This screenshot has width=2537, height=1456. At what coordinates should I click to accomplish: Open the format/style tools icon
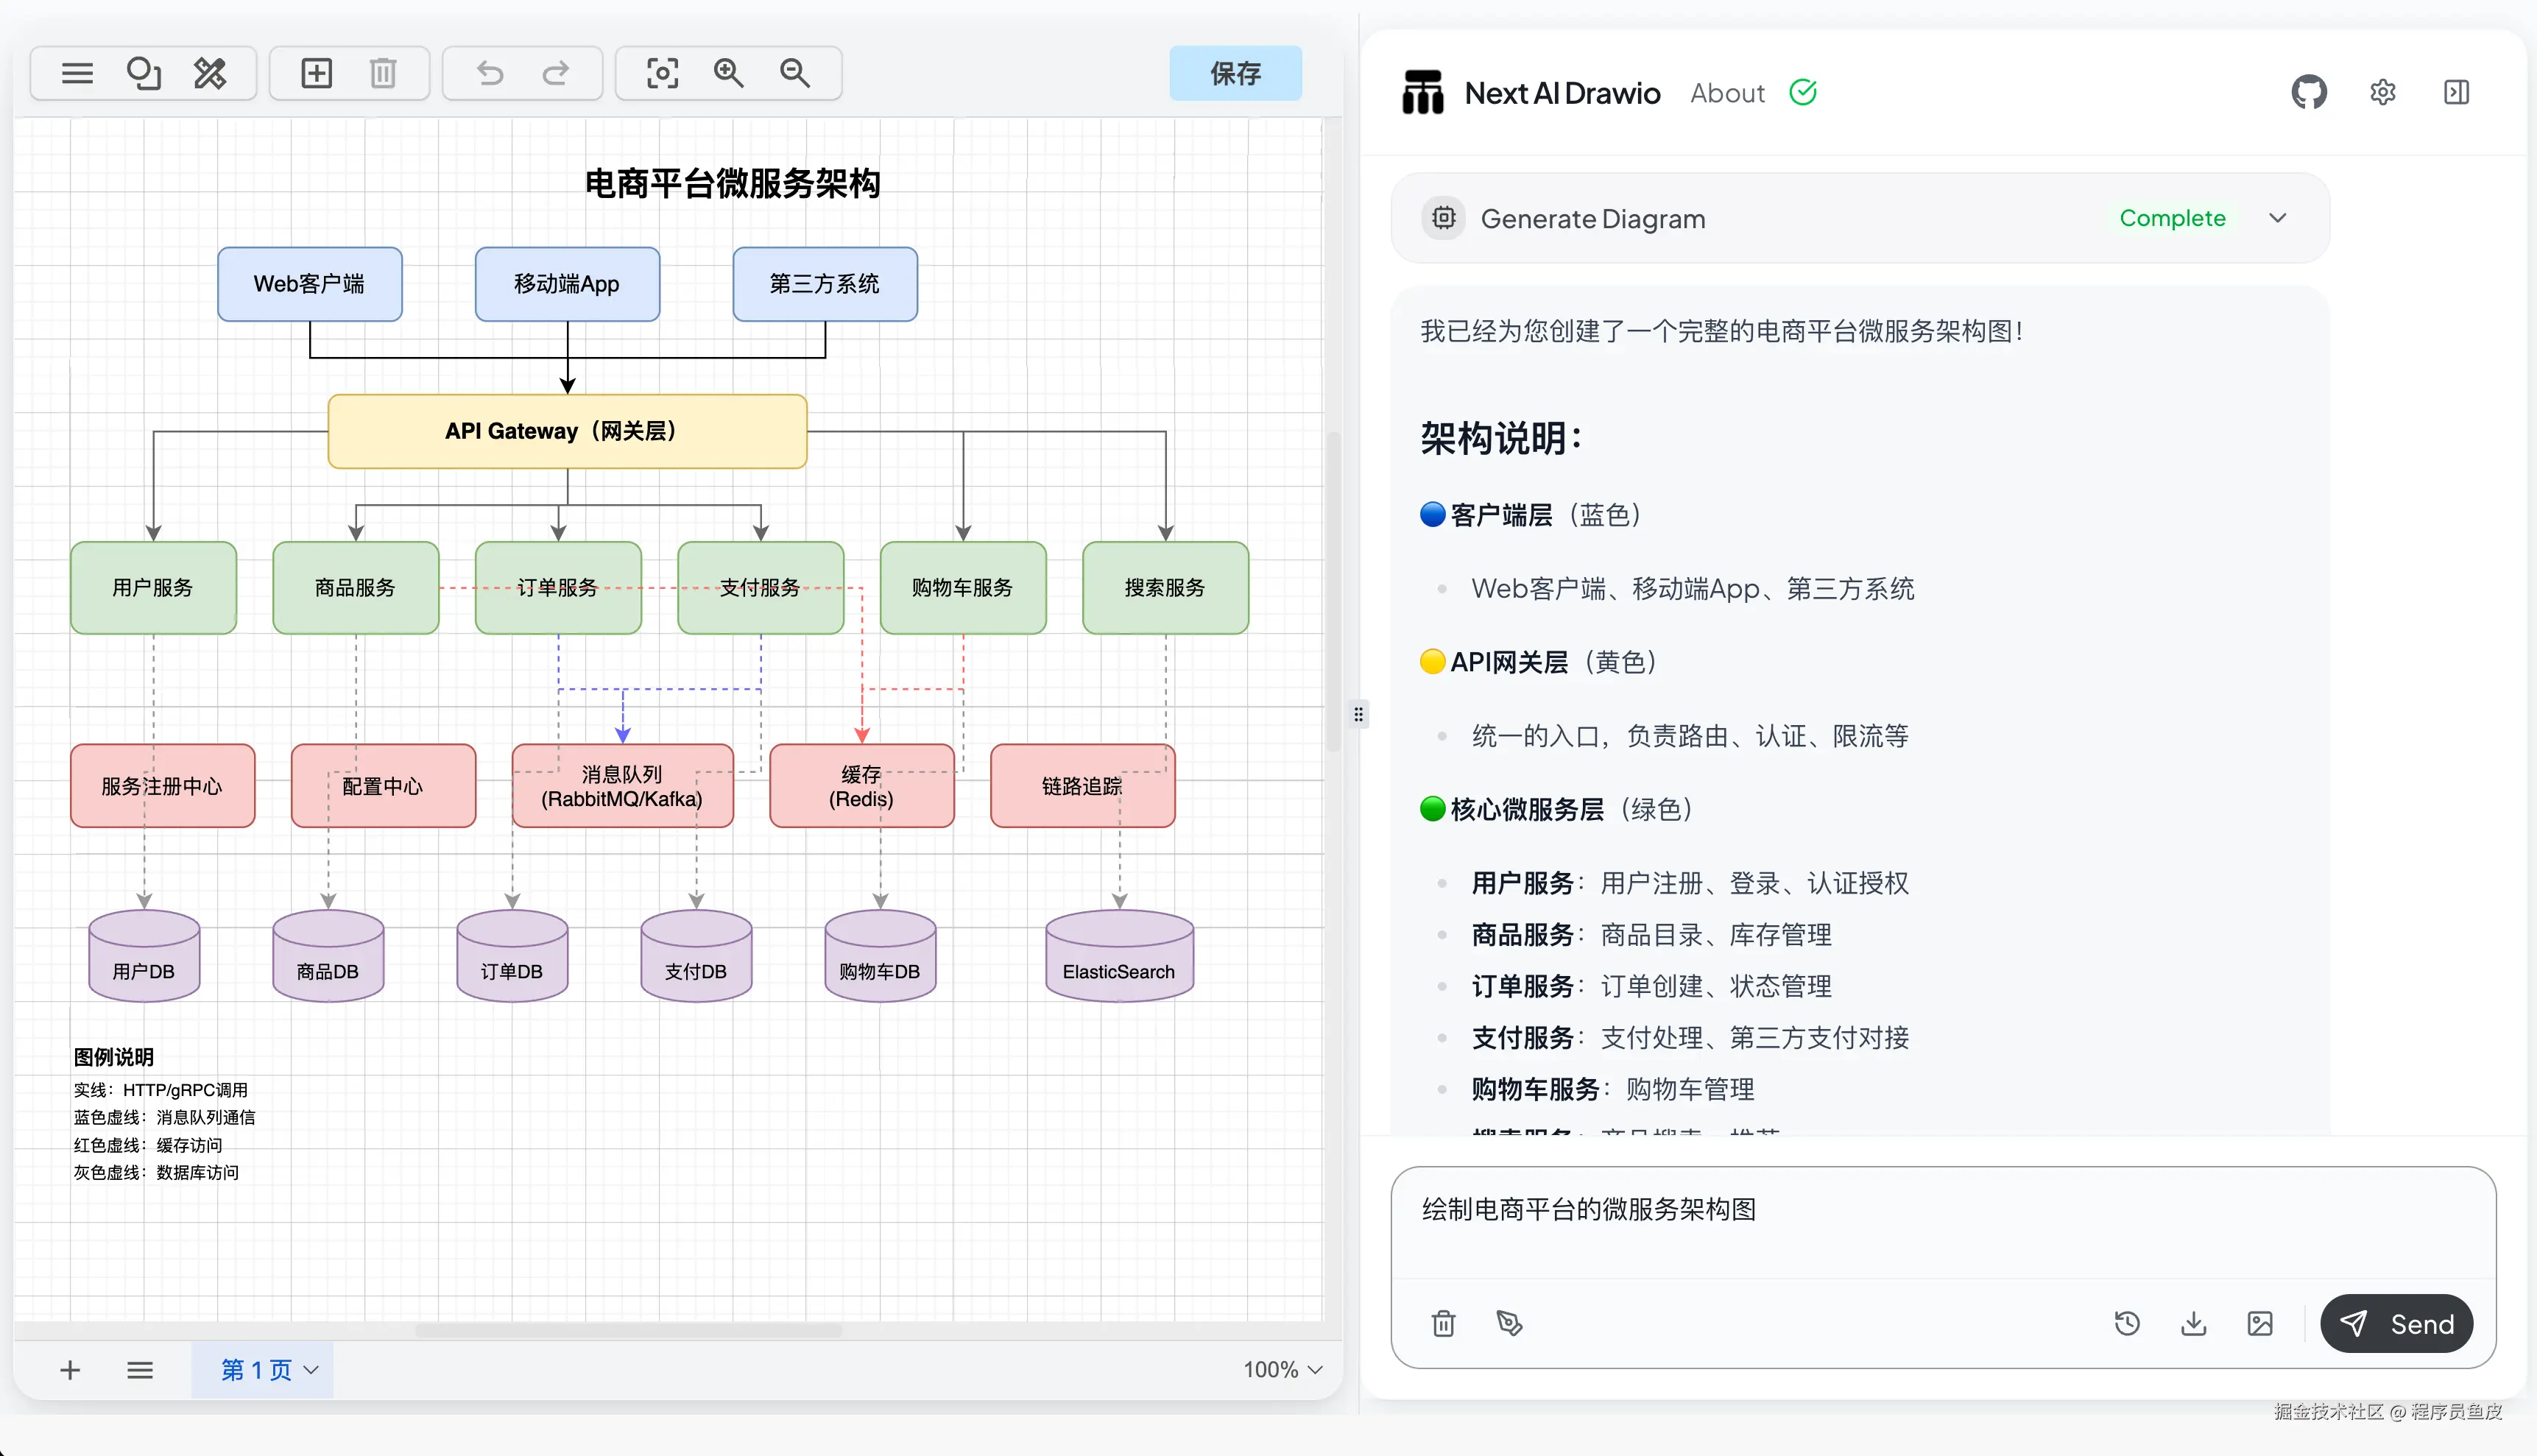210,73
